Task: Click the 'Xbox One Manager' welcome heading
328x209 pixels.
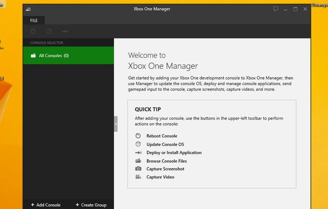Action: click(x=163, y=66)
